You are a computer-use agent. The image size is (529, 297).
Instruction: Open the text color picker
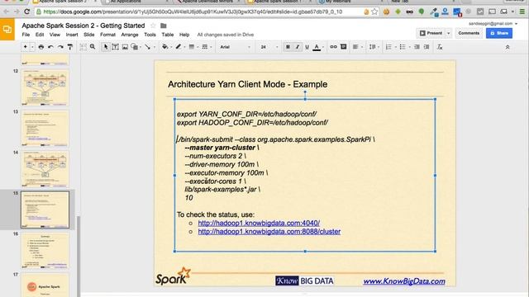[x=317, y=47]
